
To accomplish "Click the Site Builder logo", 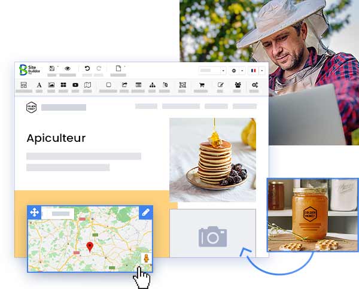I will (x=30, y=69).
